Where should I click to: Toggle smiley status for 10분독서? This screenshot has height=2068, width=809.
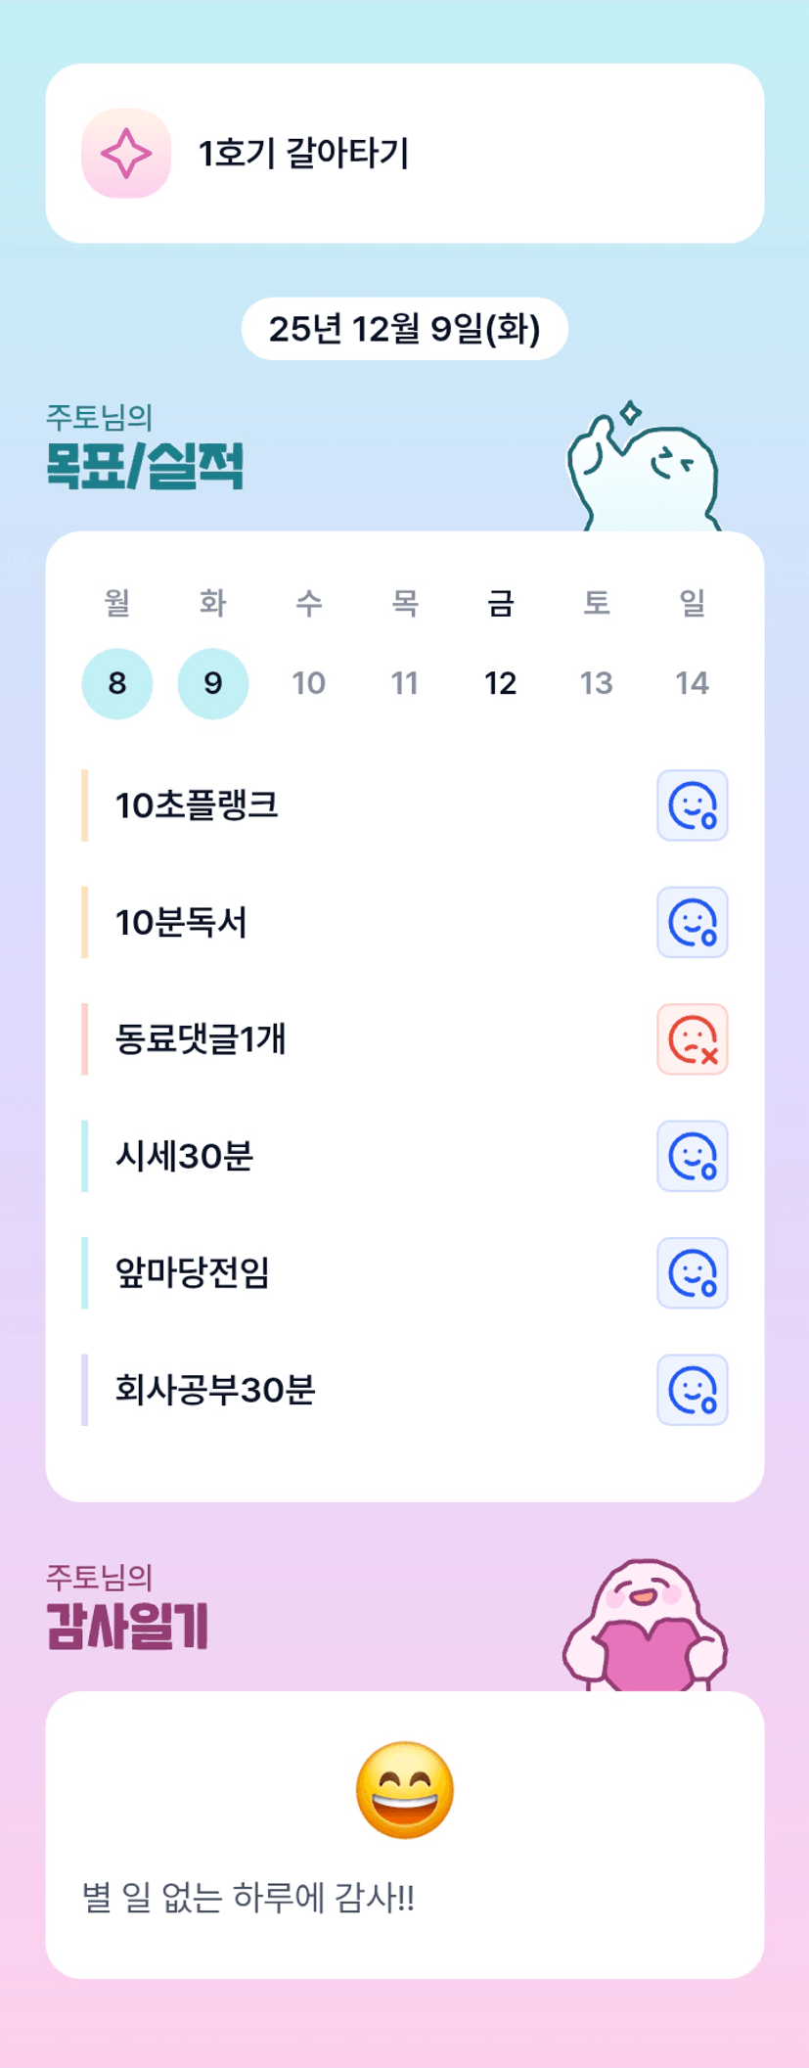[x=692, y=922]
